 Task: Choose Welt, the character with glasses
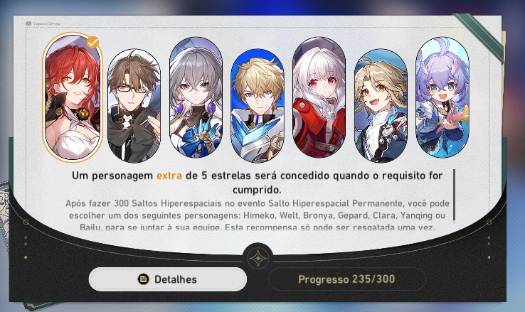tap(134, 106)
